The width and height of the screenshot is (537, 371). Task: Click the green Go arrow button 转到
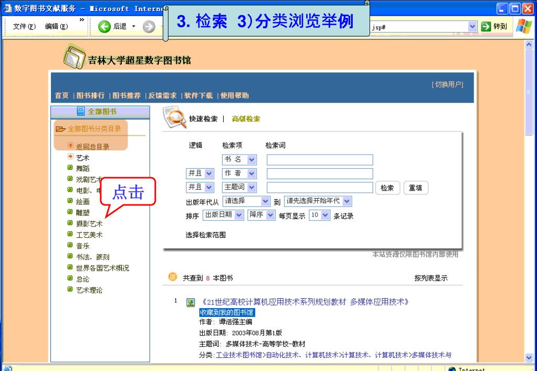pos(486,26)
